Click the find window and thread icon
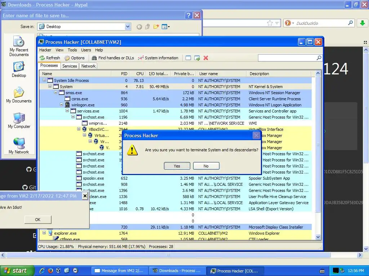 coord(197,58)
